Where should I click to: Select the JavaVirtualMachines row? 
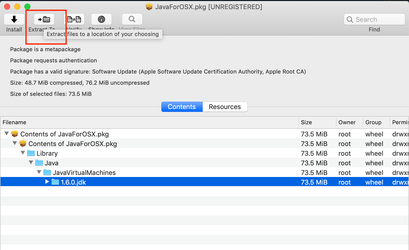[x=204, y=172]
